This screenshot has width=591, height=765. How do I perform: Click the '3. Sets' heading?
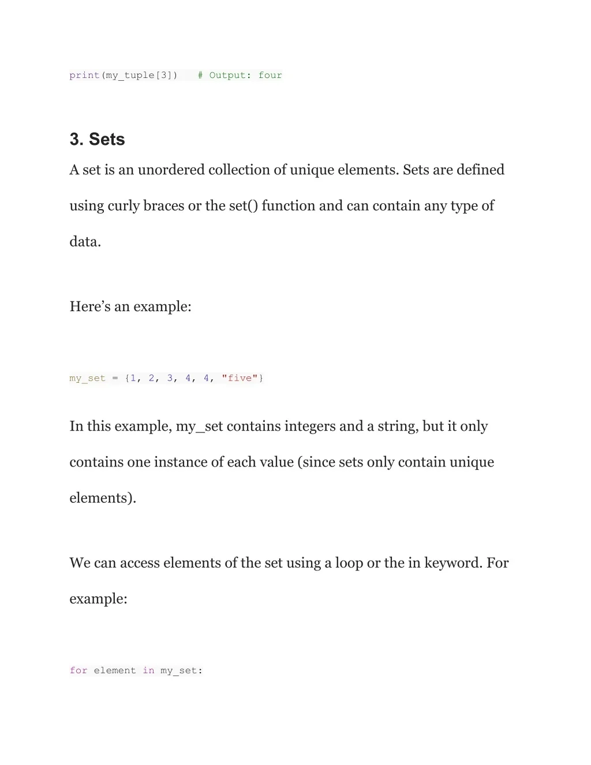tap(97, 139)
